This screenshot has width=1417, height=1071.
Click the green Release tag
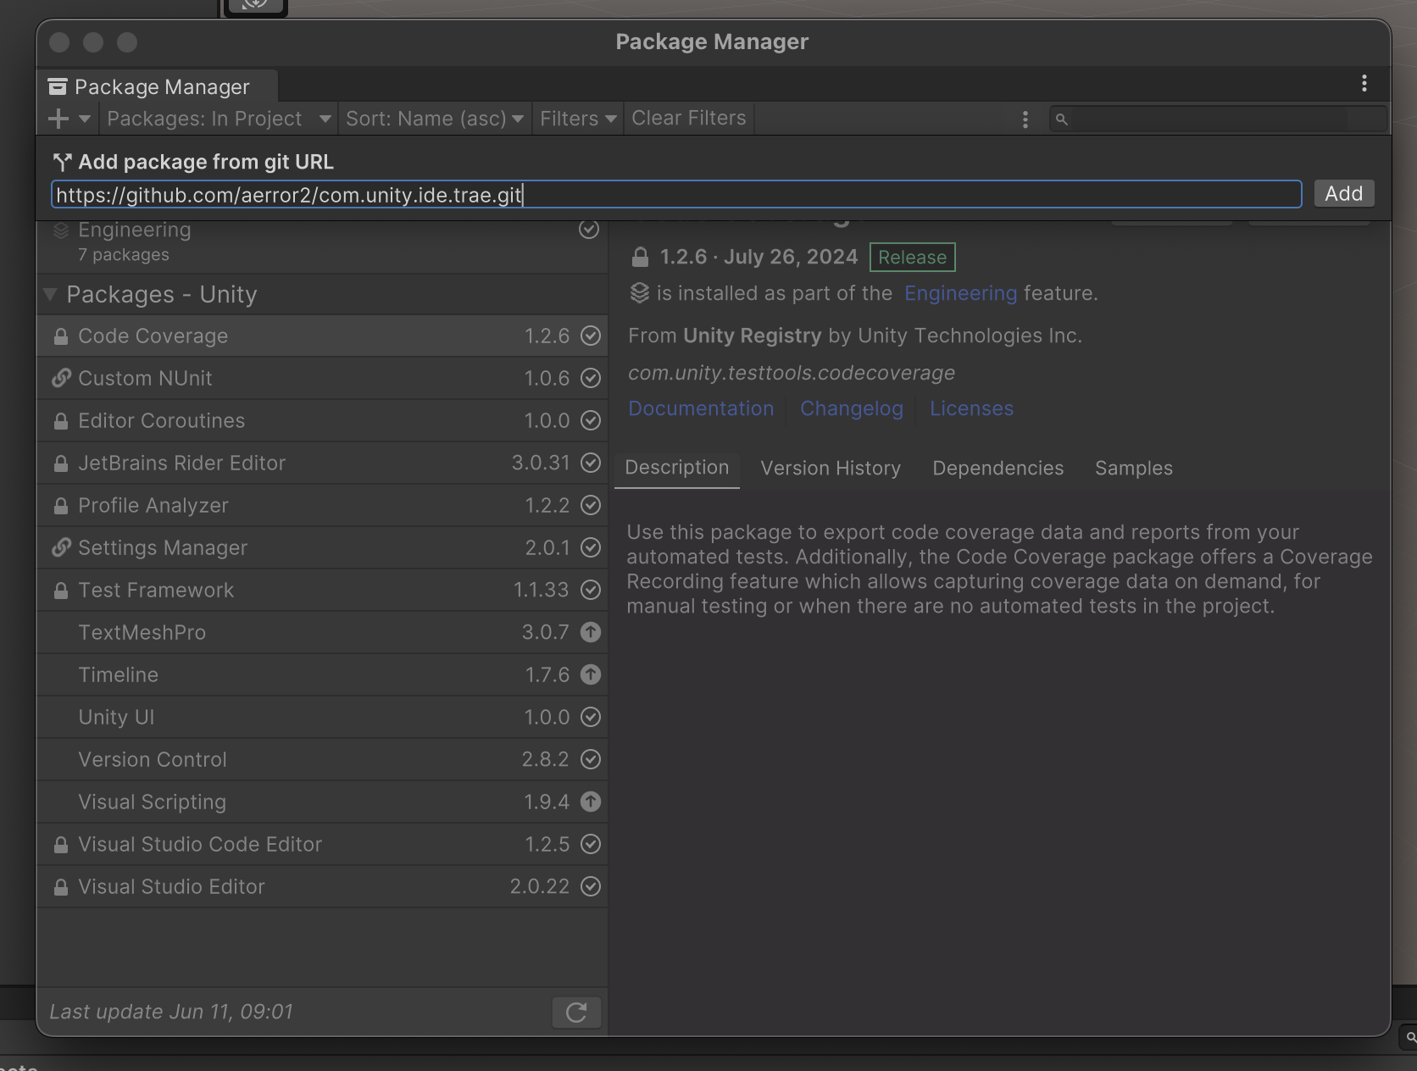point(912,258)
